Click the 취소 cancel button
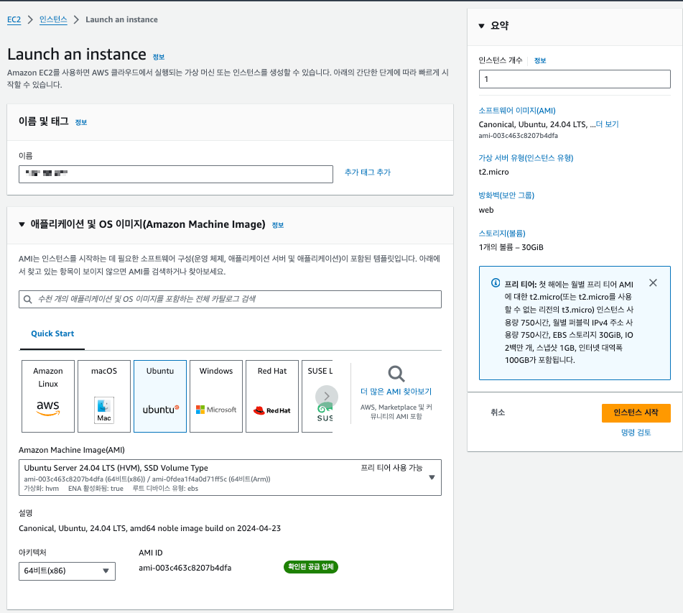The height and width of the screenshot is (613, 683). 498,412
